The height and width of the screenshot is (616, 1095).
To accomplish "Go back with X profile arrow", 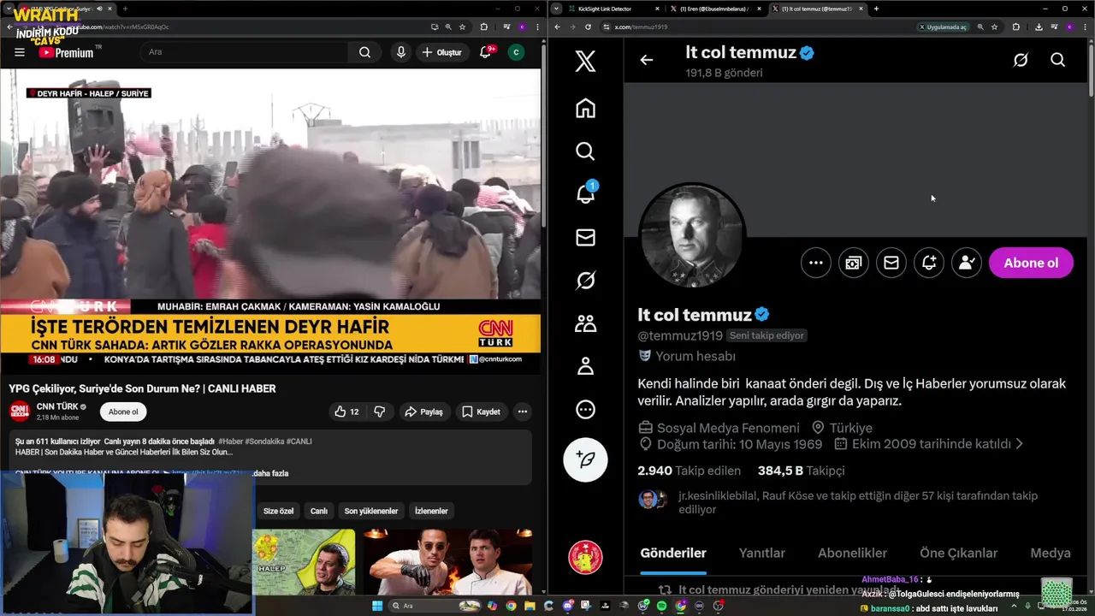I will click(x=646, y=60).
